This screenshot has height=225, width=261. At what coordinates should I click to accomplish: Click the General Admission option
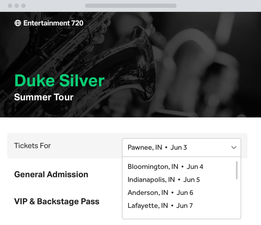coord(51,174)
